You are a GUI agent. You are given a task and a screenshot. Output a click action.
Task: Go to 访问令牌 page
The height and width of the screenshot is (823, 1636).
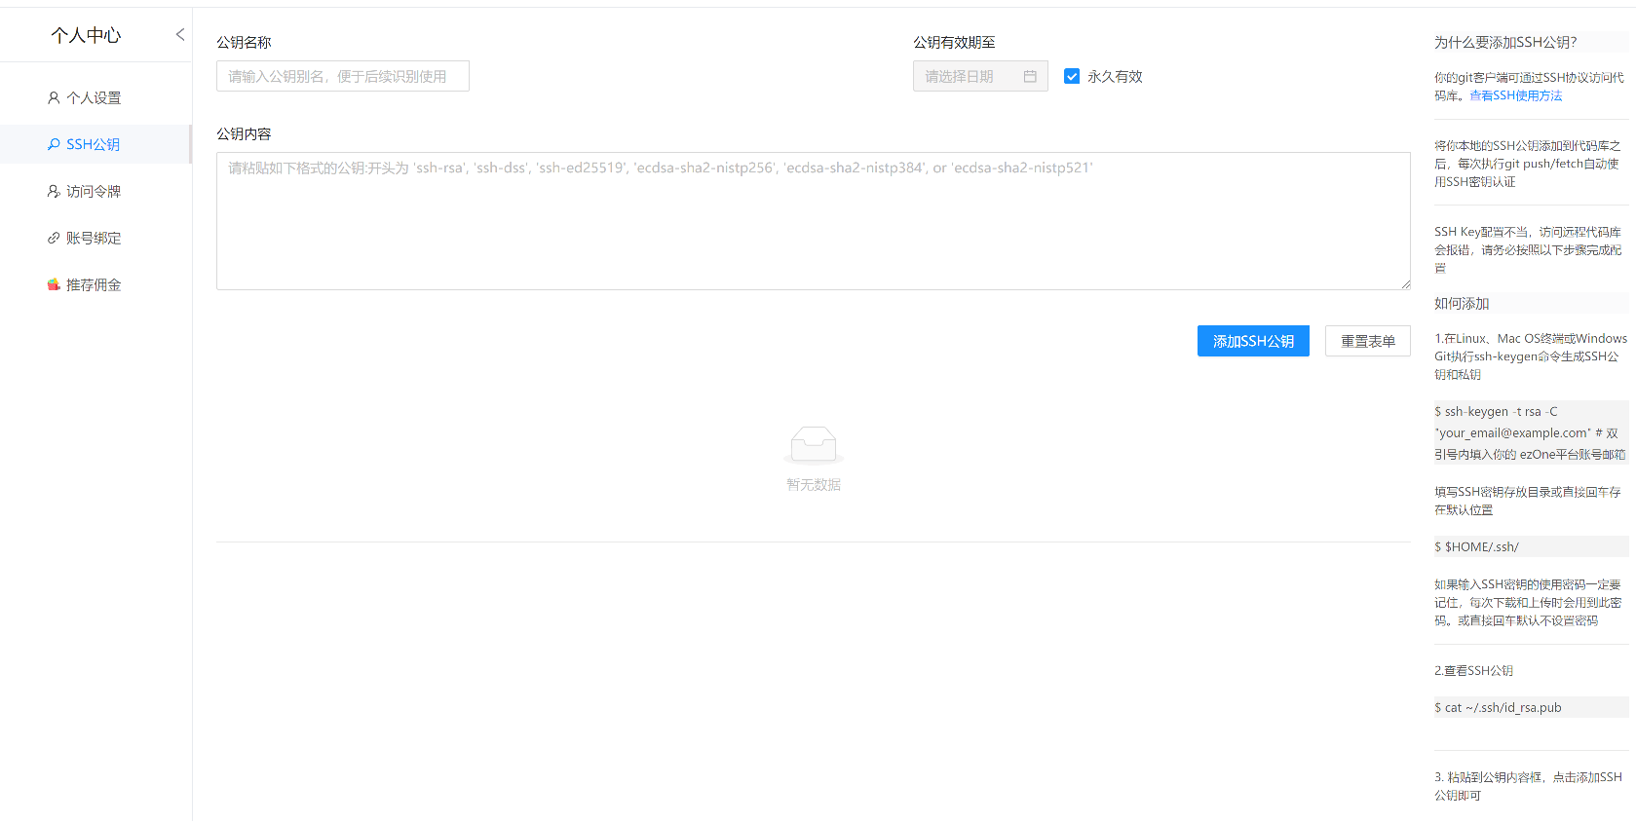[x=94, y=191]
